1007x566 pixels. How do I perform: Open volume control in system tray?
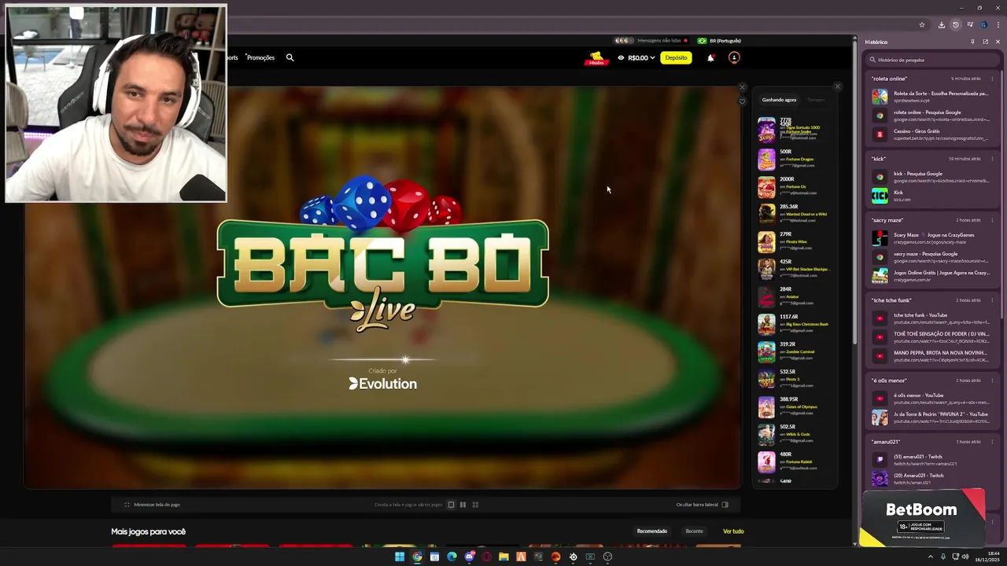coord(966,557)
